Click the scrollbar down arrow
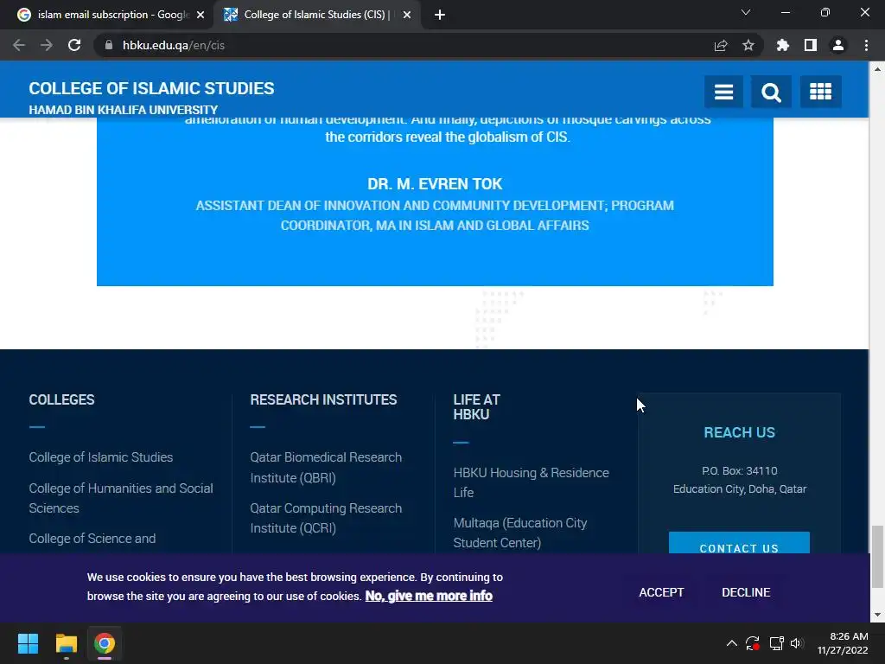This screenshot has height=664, width=885. pyautogui.click(x=877, y=615)
